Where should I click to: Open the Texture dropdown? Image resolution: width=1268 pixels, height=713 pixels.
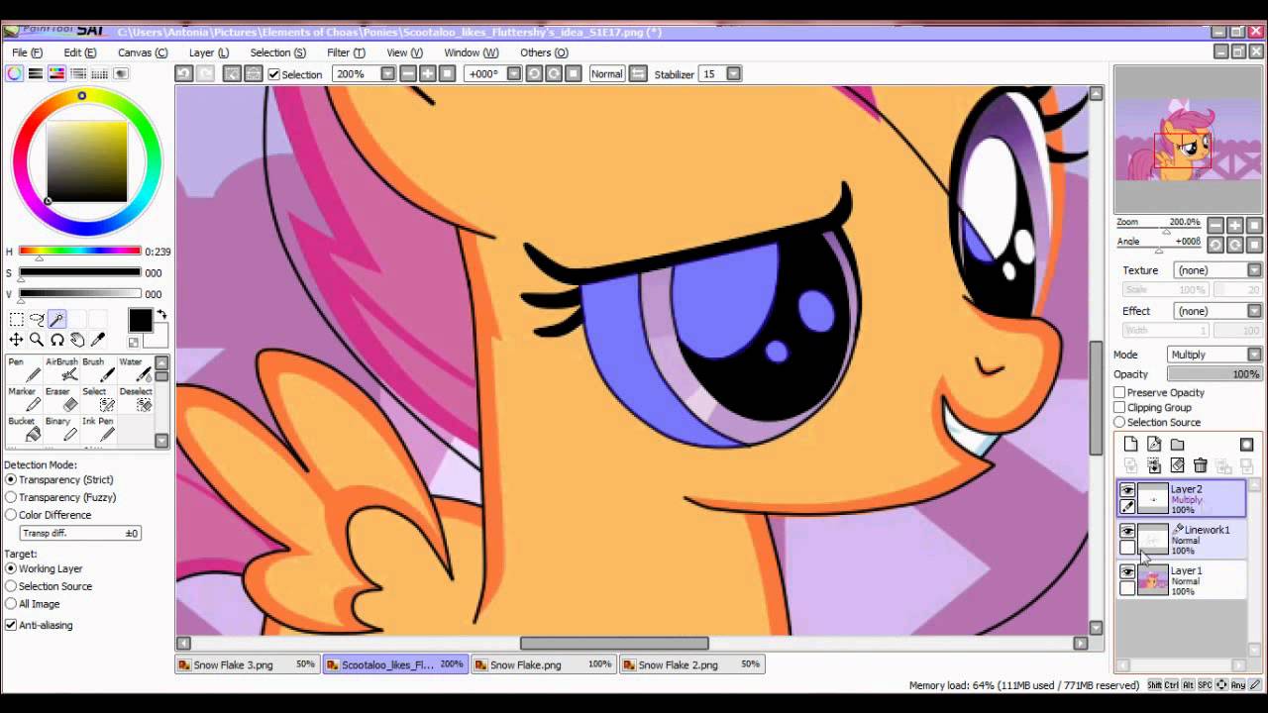[x=1254, y=270]
